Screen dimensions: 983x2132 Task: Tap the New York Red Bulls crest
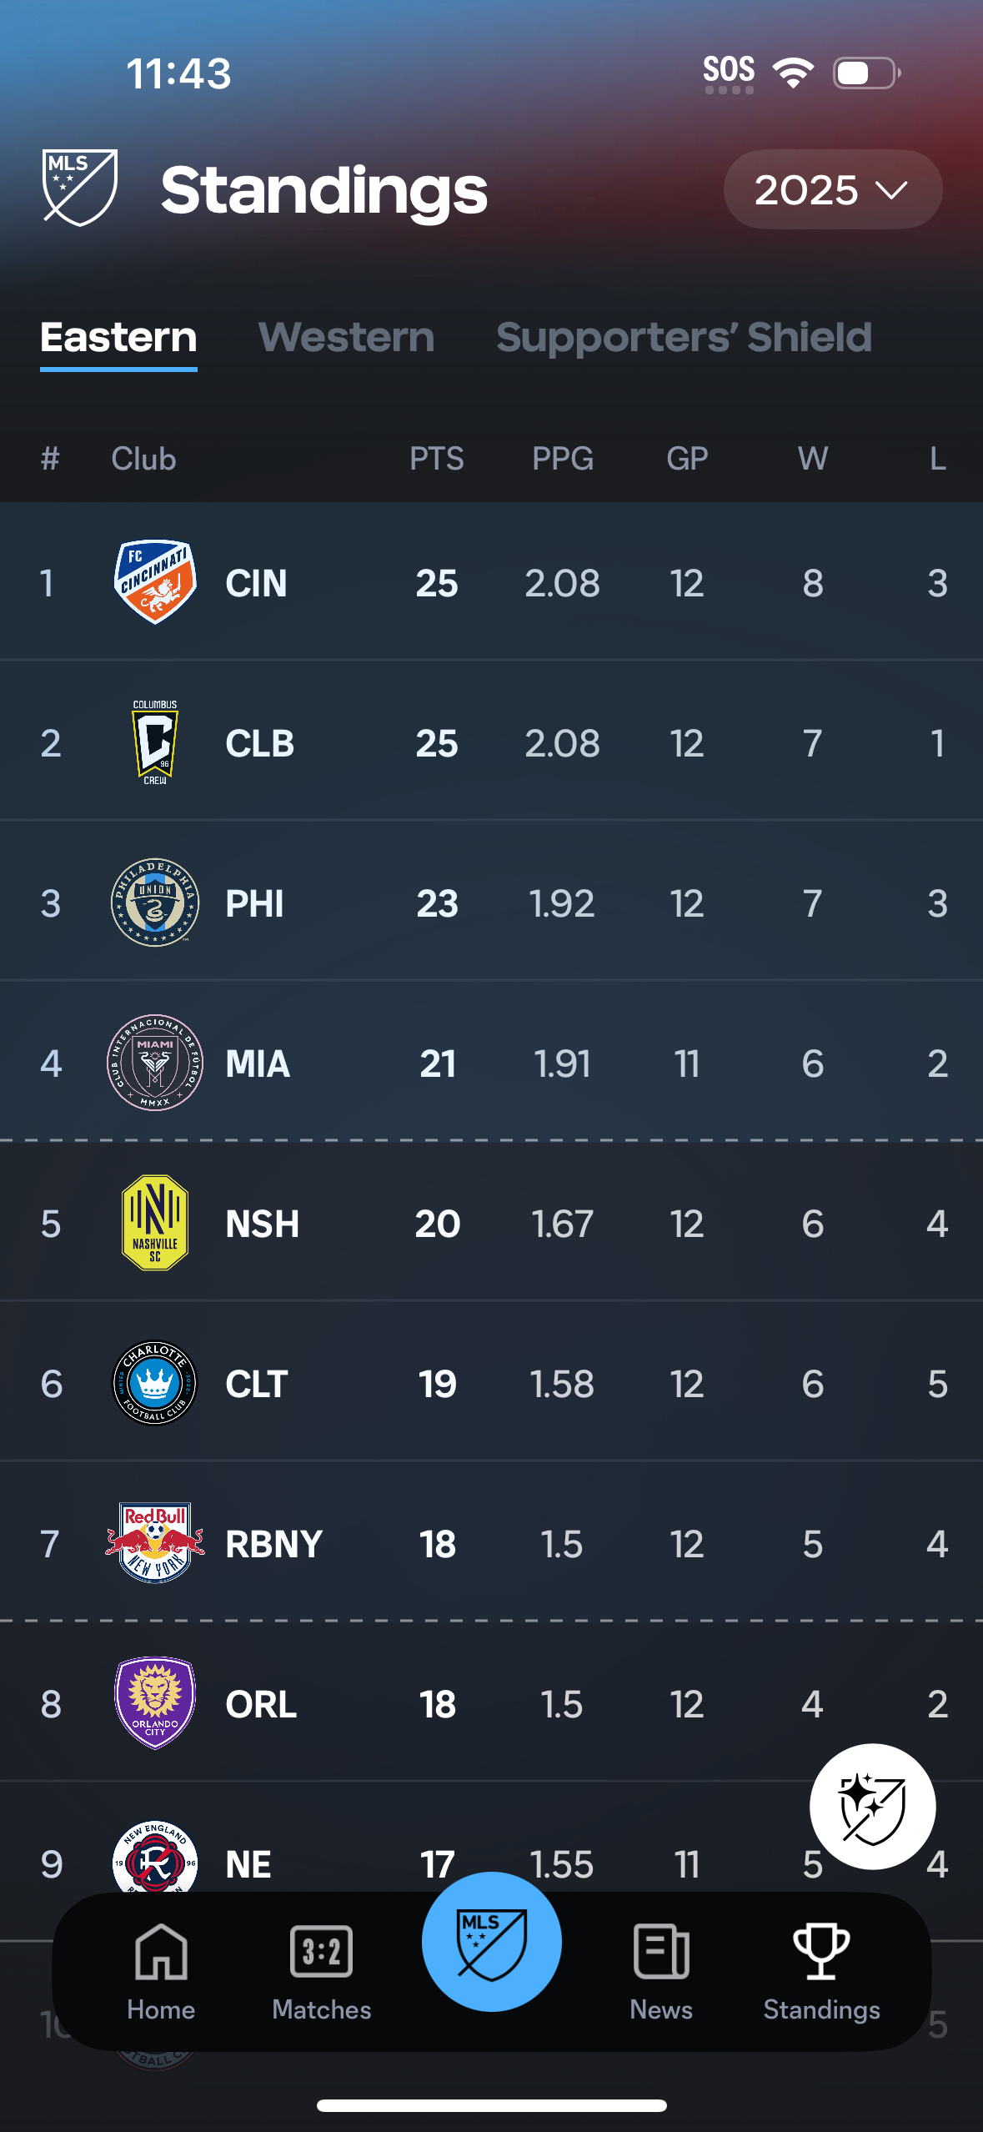click(154, 1543)
